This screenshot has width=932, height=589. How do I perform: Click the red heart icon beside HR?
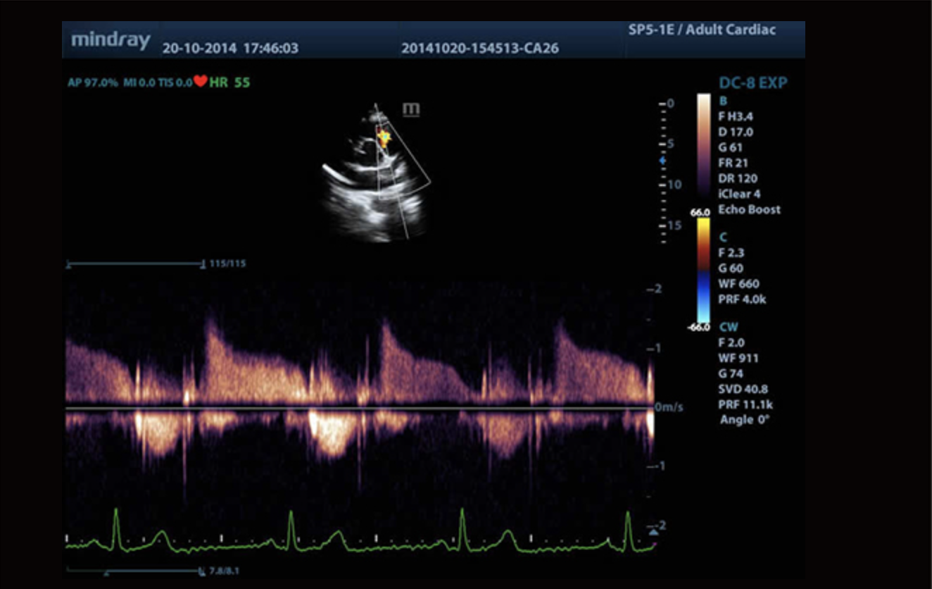[201, 82]
